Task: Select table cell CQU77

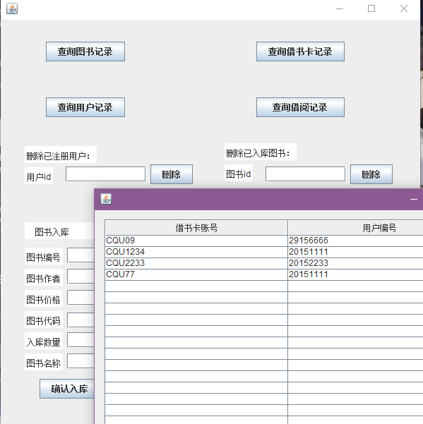Action: click(x=196, y=274)
